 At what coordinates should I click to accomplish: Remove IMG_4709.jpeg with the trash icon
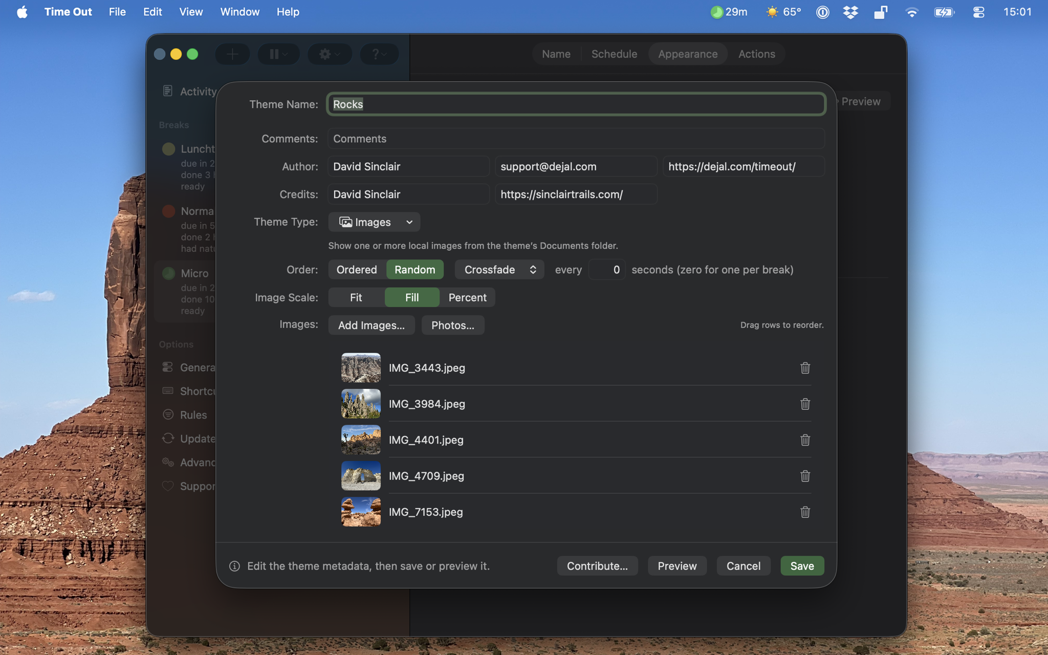[x=805, y=476]
